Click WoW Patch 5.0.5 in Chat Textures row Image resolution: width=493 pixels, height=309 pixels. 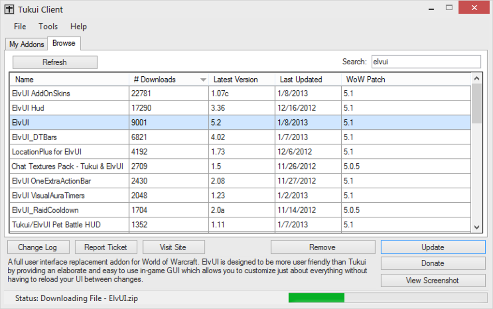(351, 167)
